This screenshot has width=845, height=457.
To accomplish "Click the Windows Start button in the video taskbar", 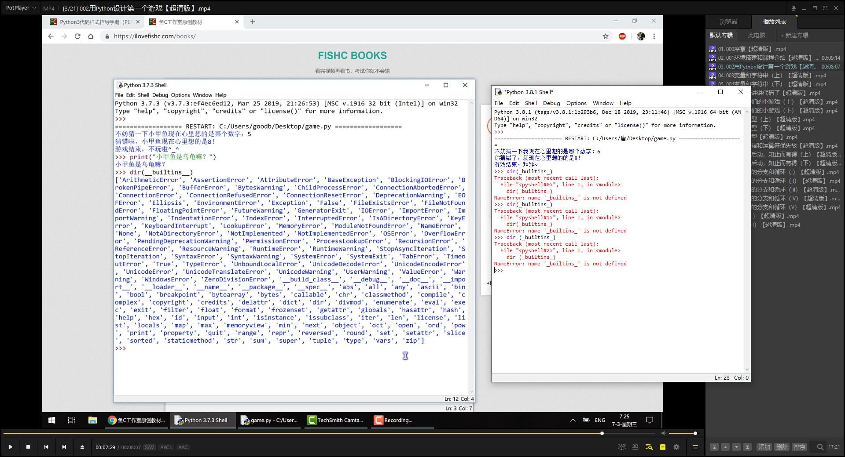I will 51,420.
